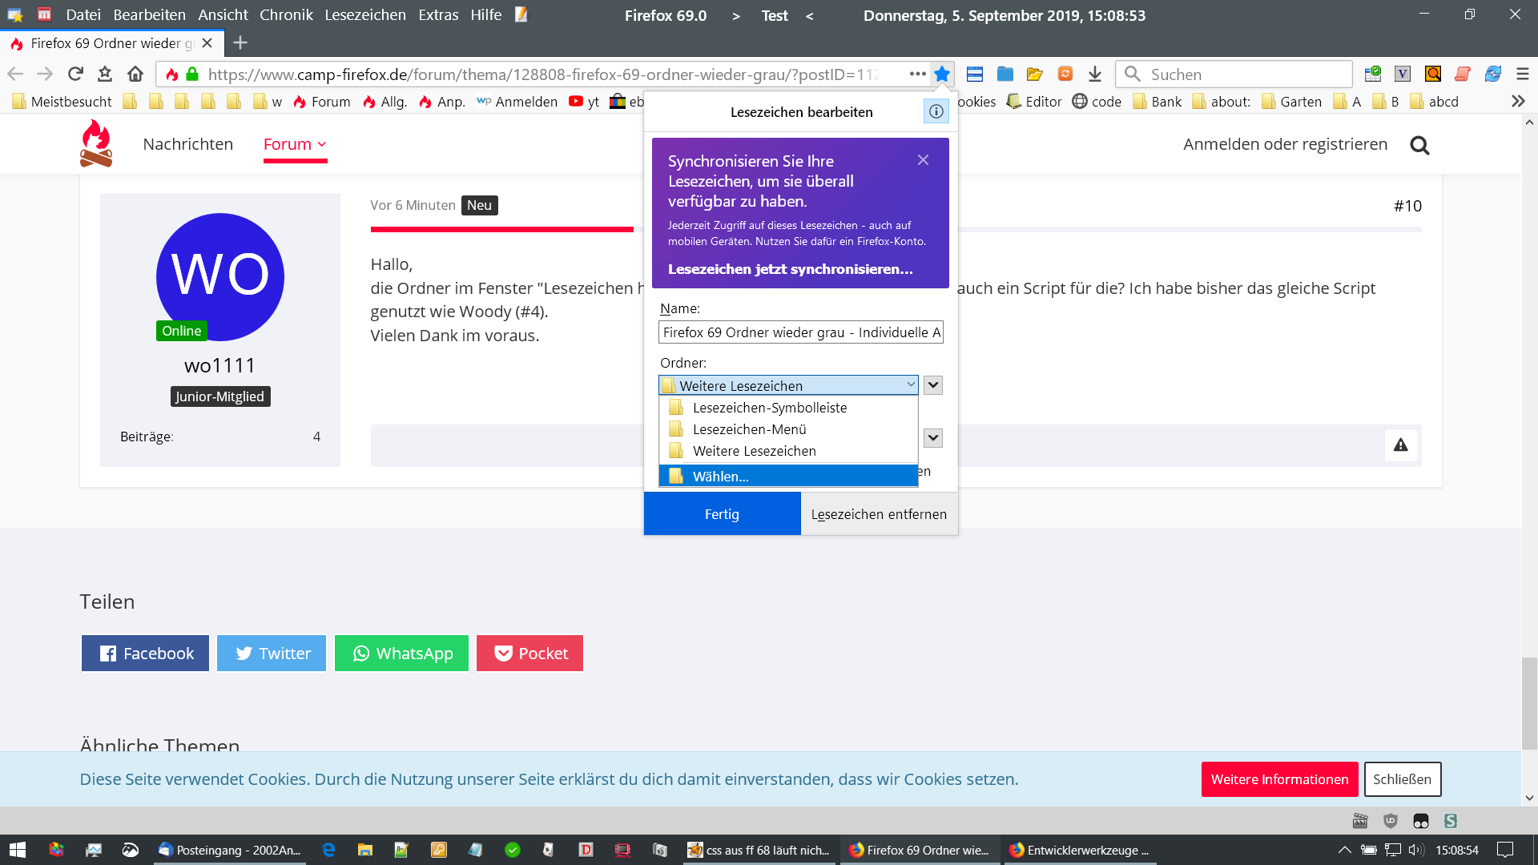
Task: Click into the bookmark Name field
Action: [x=800, y=332]
